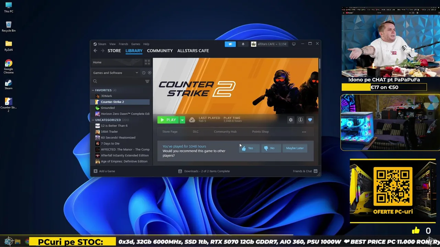Click Home in the library sidebar
The height and width of the screenshot is (247, 440).
117,62
